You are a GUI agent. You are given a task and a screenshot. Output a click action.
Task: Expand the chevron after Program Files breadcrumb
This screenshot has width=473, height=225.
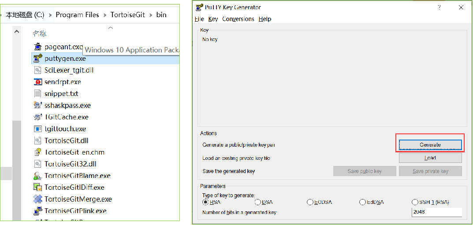(x=105, y=15)
